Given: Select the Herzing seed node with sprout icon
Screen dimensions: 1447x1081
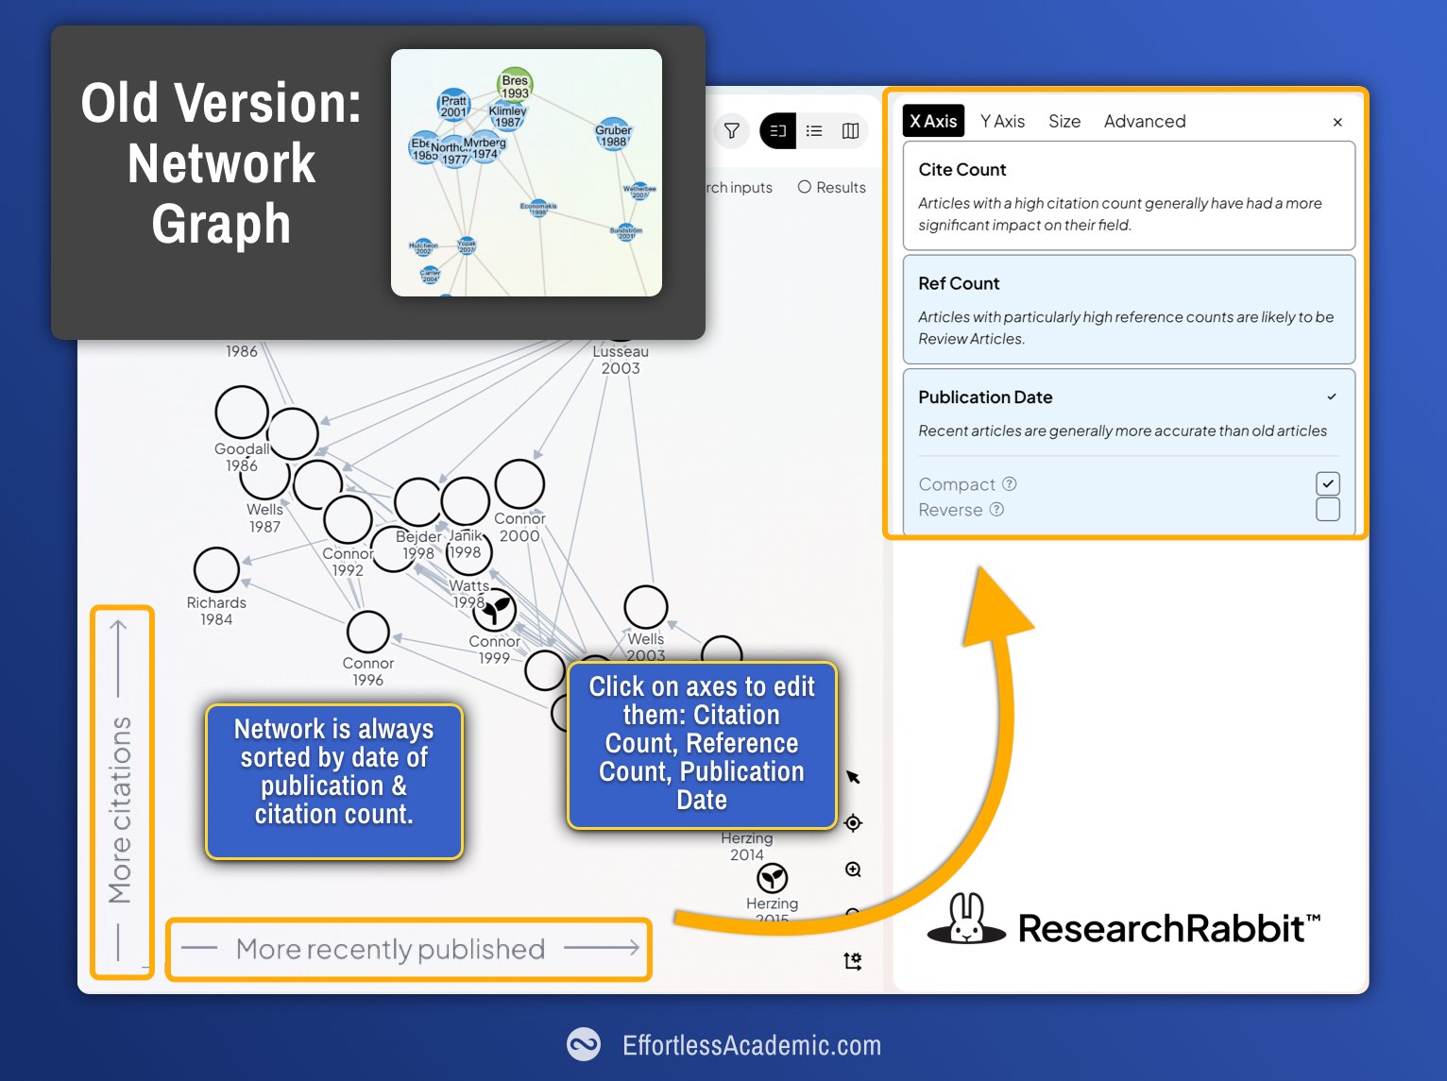Looking at the screenshot, I should 773,878.
